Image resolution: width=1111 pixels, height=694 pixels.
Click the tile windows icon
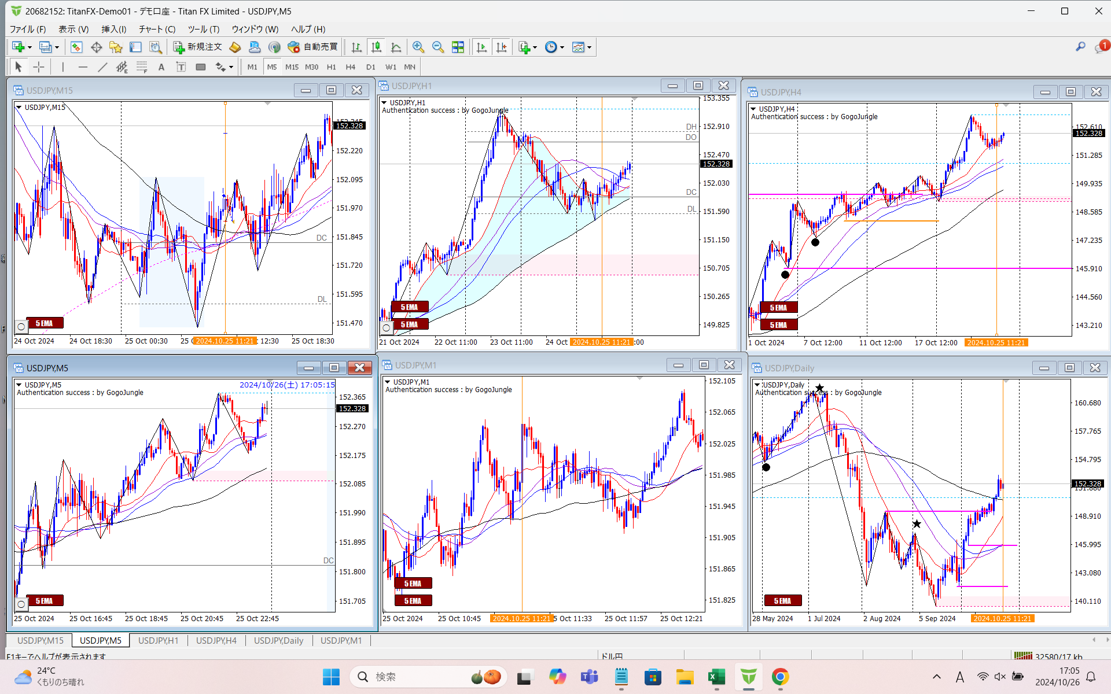click(458, 47)
